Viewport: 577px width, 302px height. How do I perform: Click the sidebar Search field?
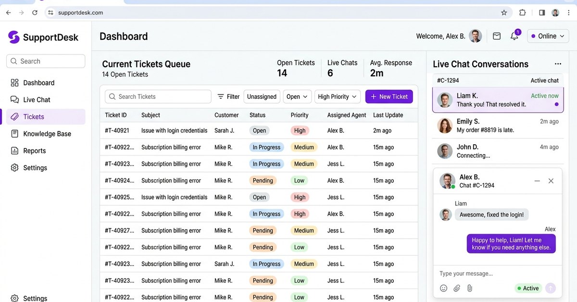pyautogui.click(x=46, y=61)
